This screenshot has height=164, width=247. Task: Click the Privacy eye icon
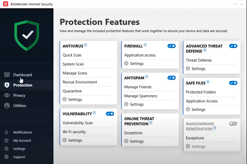pyautogui.click(x=7, y=95)
